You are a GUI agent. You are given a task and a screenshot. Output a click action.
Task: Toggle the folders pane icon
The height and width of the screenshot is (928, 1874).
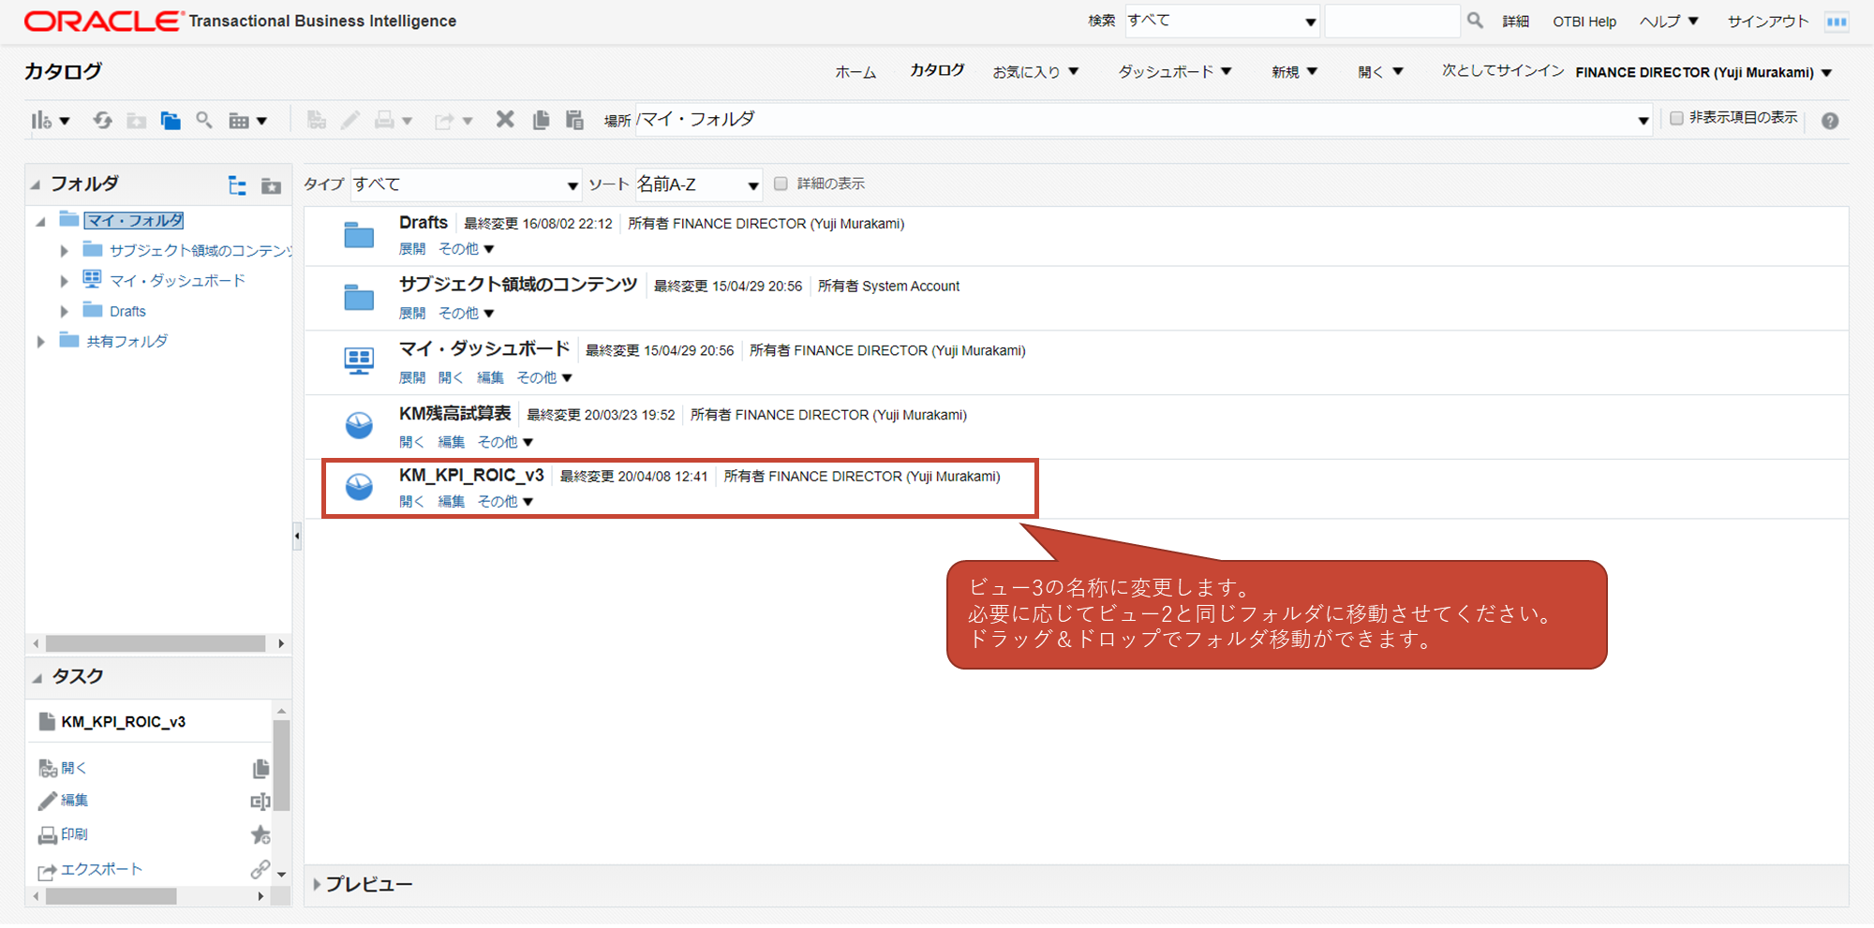point(170,120)
